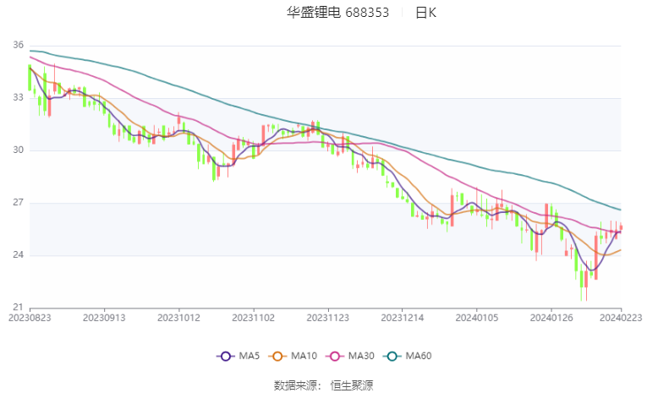The width and height of the screenshot is (647, 393).
Task: Click the 20240126 date axis label
Action: click(x=551, y=318)
